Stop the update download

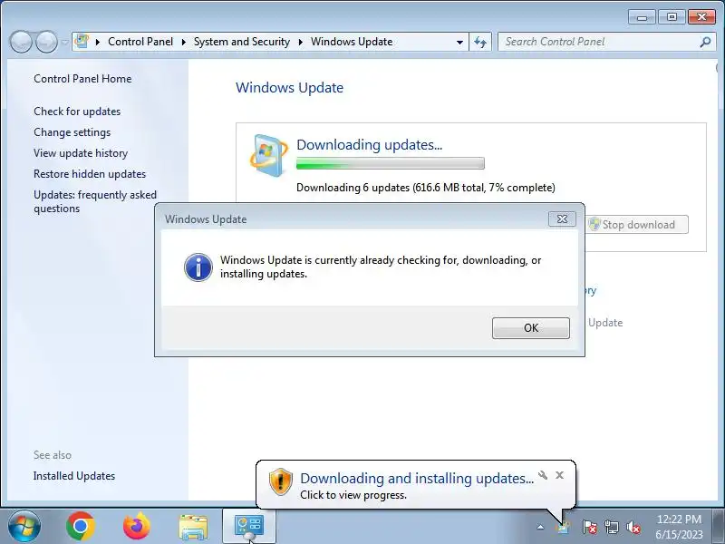click(x=638, y=225)
